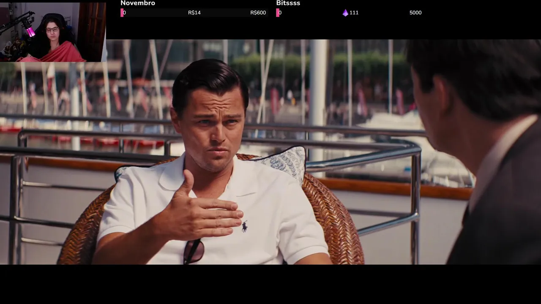
Task: Click the Novembro goal progress bar
Action: (x=194, y=13)
